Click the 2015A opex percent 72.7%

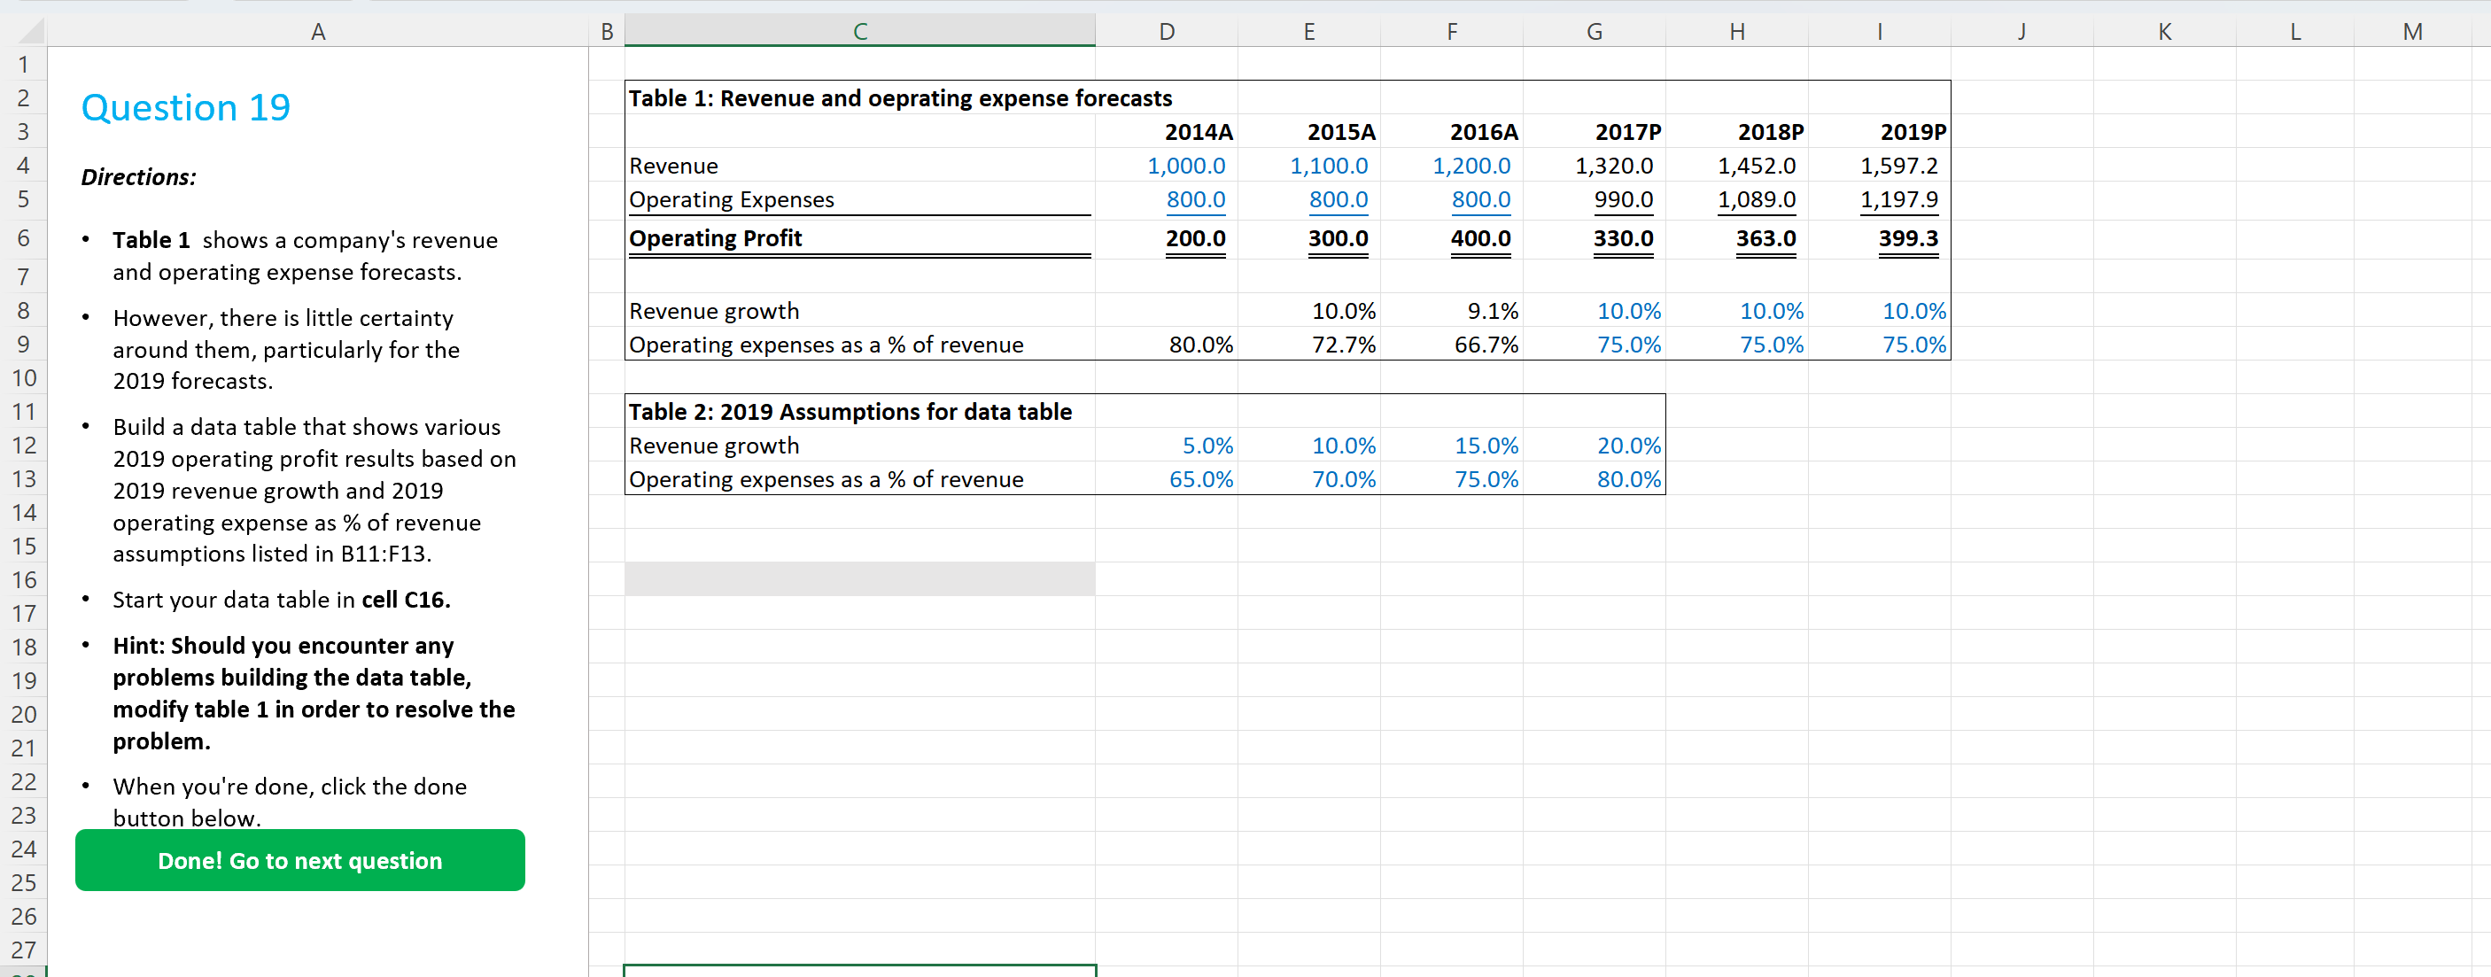click(x=1343, y=345)
